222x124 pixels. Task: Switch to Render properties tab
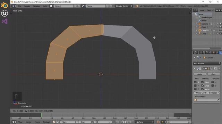tap(200, 53)
